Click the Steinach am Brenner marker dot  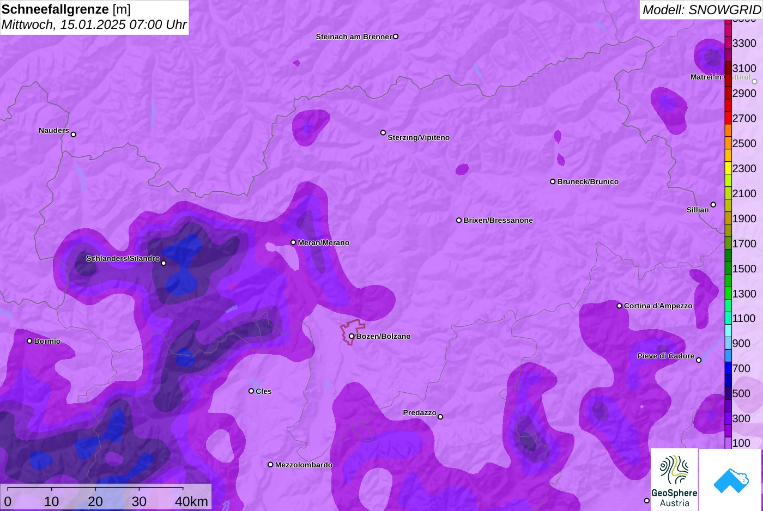tap(396, 36)
